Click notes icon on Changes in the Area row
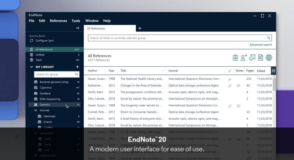Viewport: 294px width, 160px height. (x=238, y=86)
